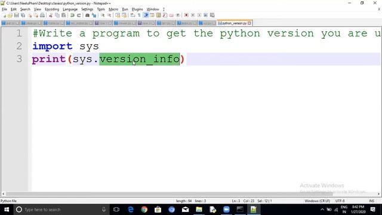Click highlighted 'version_info' text on line 3
Viewport: 382px width, 215px height.
(x=139, y=59)
